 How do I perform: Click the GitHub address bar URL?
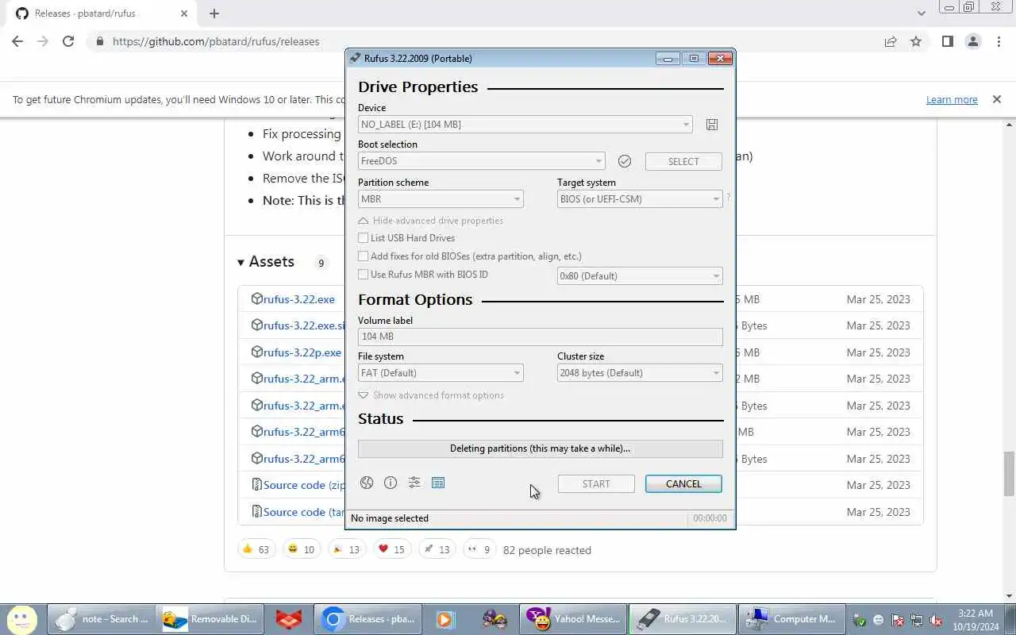216,41
